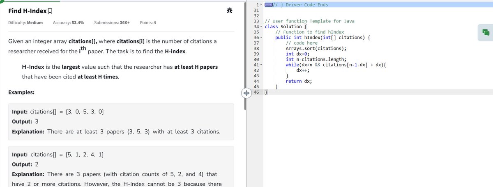Unfold code using arrow at line 1
The height and width of the screenshot is (187, 493).
tap(262, 5)
